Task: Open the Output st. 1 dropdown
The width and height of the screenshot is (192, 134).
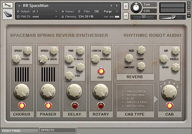Action: point(56,11)
